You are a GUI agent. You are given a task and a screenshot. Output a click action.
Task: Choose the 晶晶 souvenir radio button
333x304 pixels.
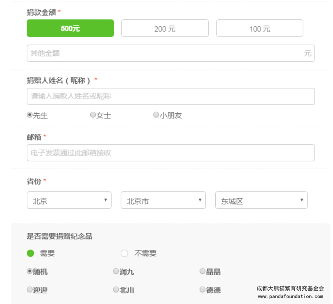pos(203,271)
